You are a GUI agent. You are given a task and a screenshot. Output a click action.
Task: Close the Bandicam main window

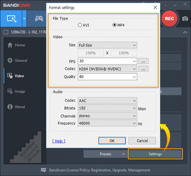pyautogui.click(x=185, y=4)
